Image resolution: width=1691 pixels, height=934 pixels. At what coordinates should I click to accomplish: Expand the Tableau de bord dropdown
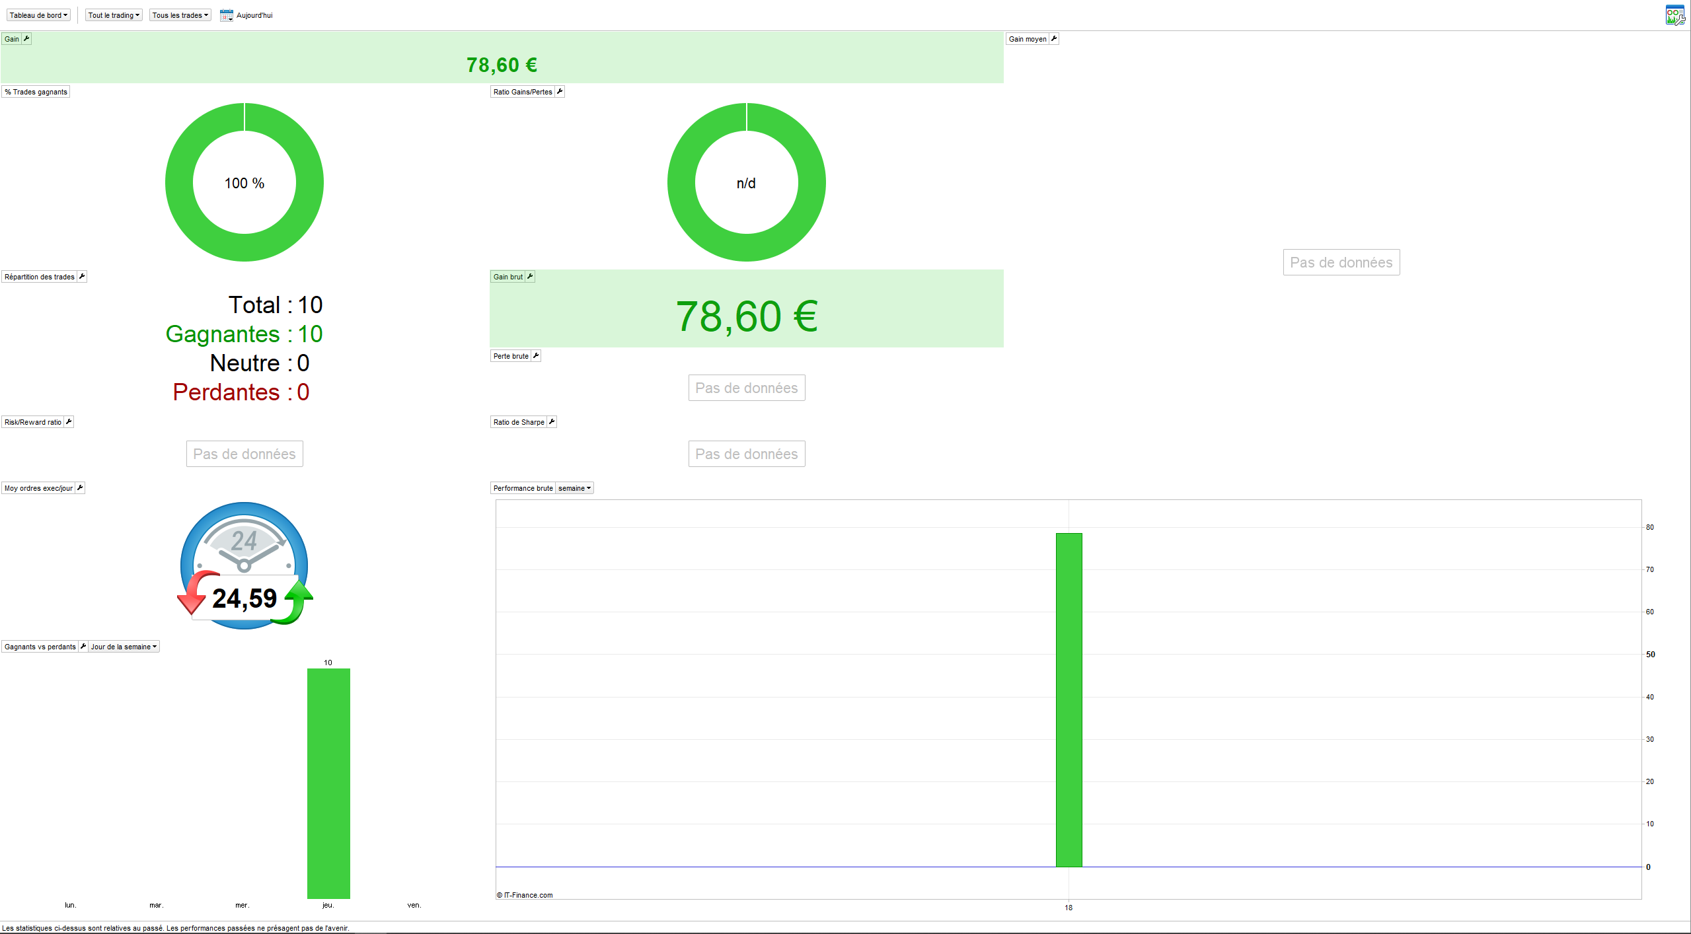pos(38,15)
